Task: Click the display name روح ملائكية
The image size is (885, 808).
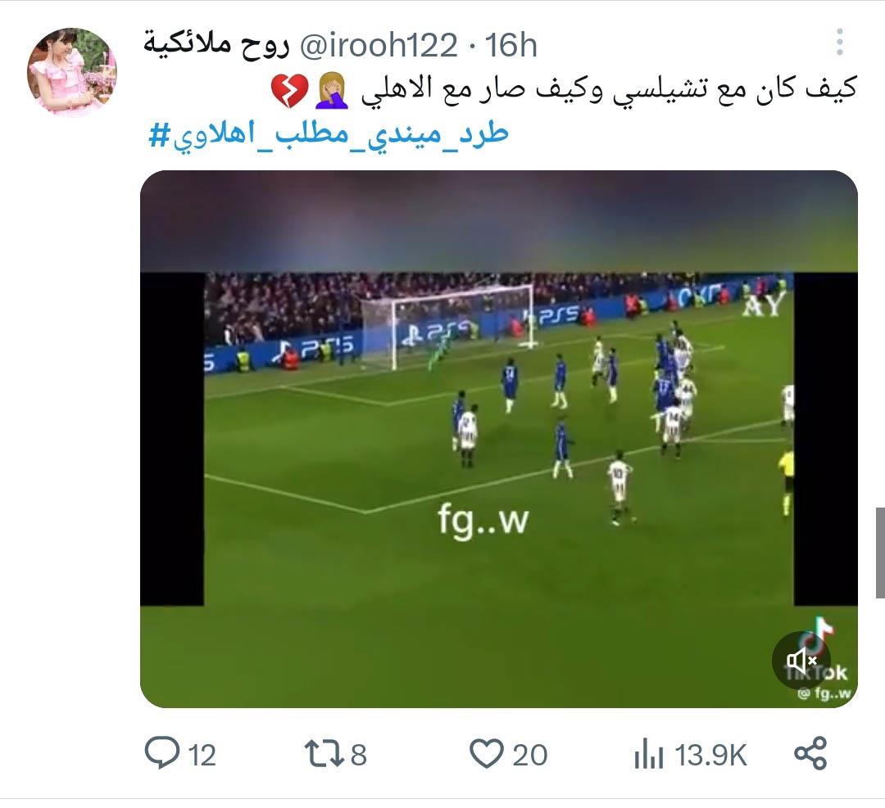Action: 216,44
